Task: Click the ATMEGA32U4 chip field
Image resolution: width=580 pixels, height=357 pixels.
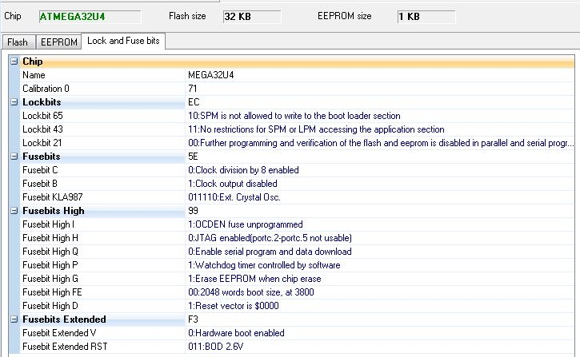Action: tap(89, 16)
